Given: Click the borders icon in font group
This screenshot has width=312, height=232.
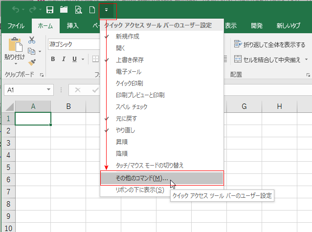Looking at the screenshot, I should (x=96, y=59).
